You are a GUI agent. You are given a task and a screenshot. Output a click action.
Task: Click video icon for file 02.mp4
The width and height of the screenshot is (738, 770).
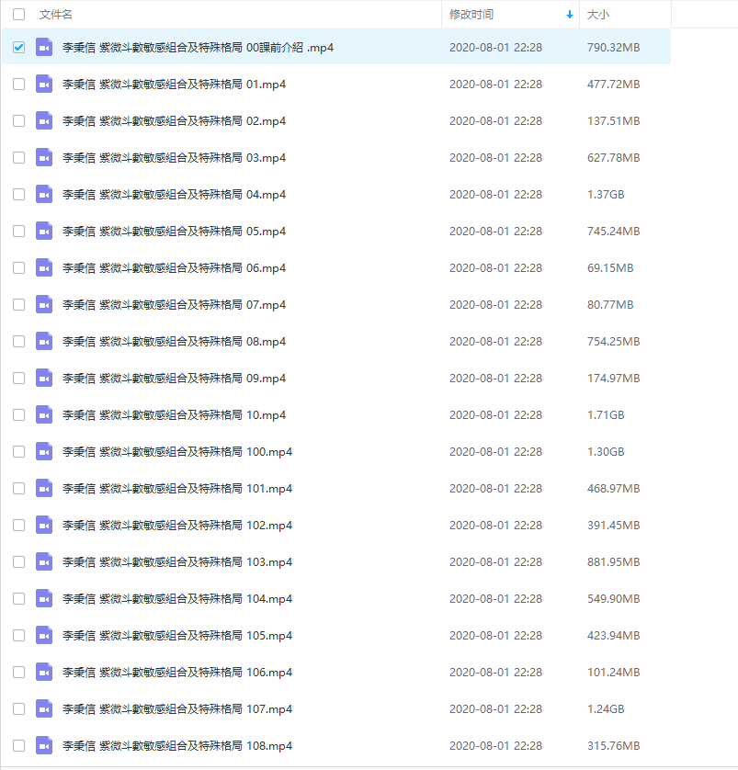click(44, 120)
